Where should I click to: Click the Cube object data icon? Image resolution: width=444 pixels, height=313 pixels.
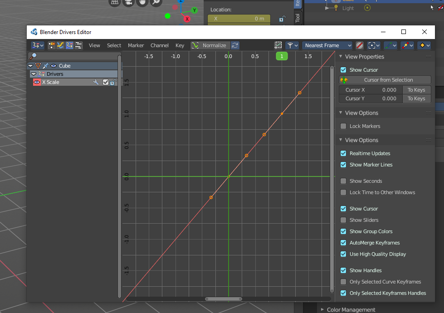point(38,66)
